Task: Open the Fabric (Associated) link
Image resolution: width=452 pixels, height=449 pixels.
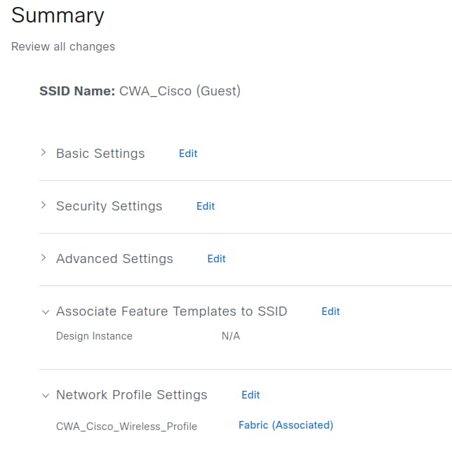Action: (286, 425)
